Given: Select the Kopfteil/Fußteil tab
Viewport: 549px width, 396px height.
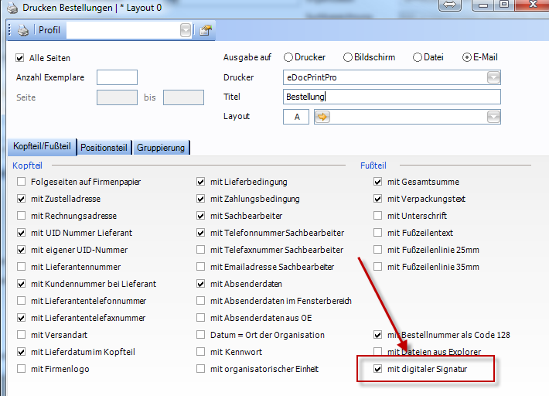Looking at the screenshot, I should click(43, 146).
